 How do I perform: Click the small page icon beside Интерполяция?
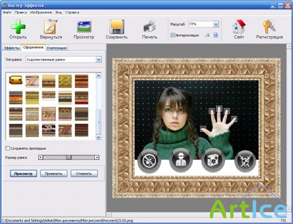216,35
